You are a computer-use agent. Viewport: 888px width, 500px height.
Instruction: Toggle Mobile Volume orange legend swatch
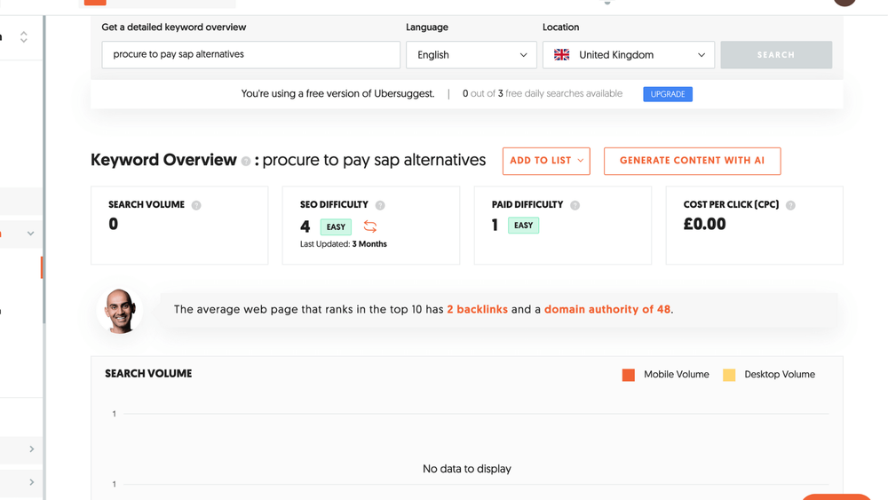628,375
